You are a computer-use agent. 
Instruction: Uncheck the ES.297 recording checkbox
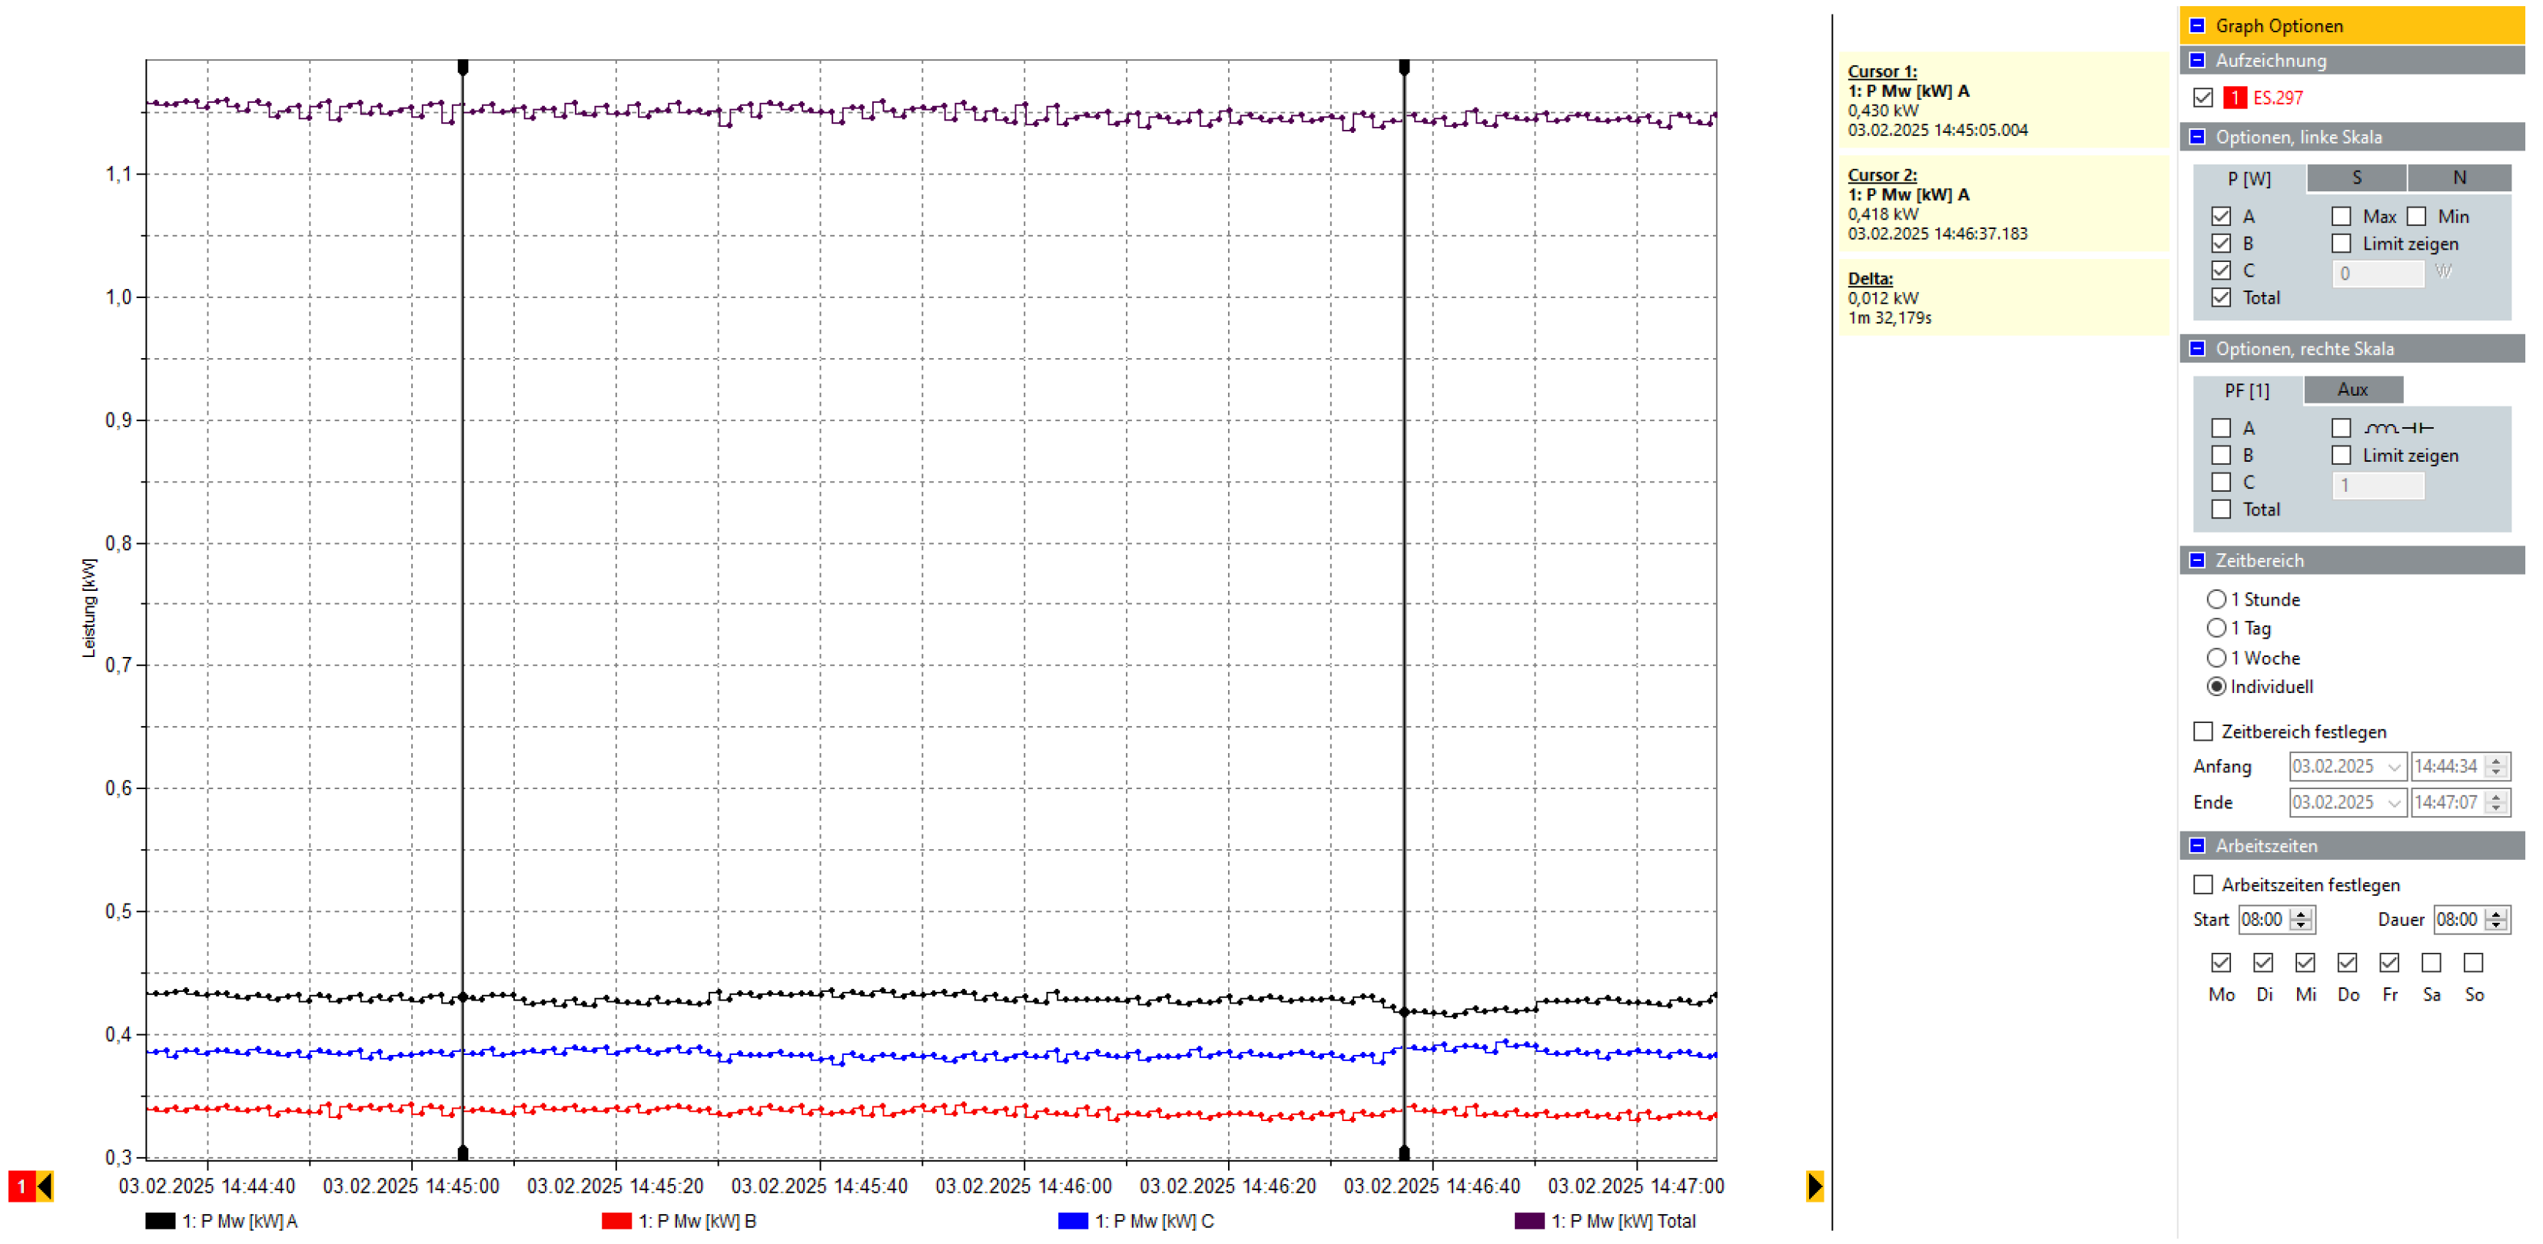pos(2203,98)
